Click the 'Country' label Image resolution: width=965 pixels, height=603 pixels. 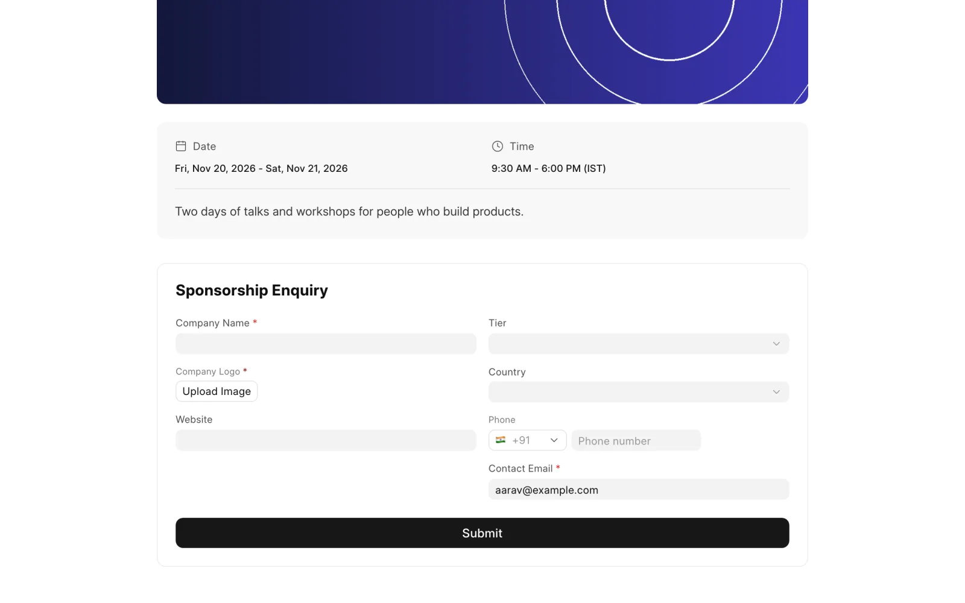(507, 372)
